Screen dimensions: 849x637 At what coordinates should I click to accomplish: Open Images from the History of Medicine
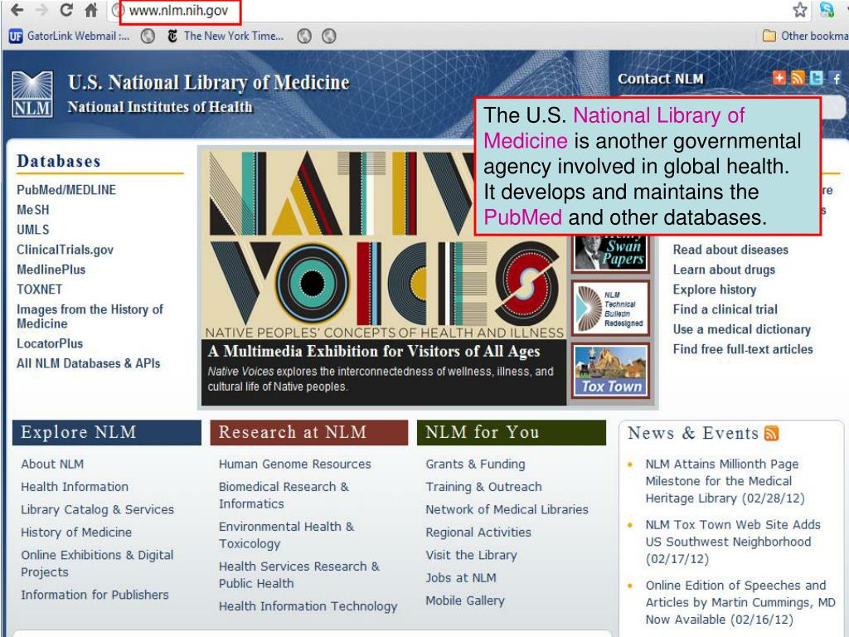pos(90,316)
